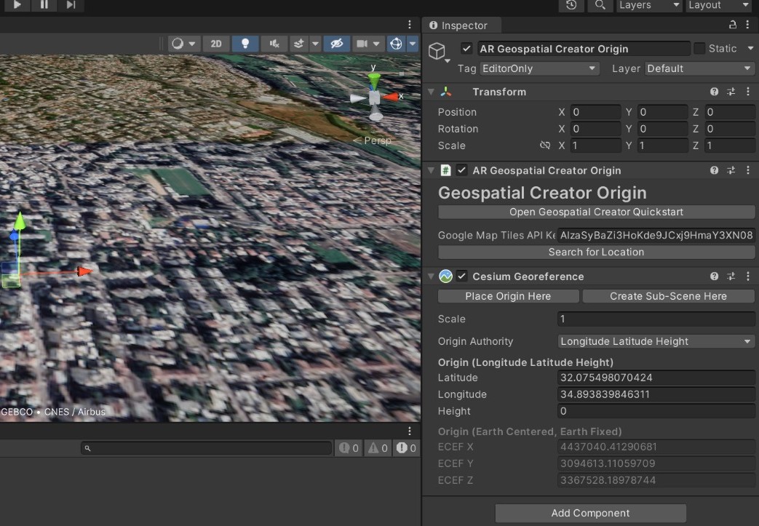Toggle 2D view mode

click(x=216, y=44)
